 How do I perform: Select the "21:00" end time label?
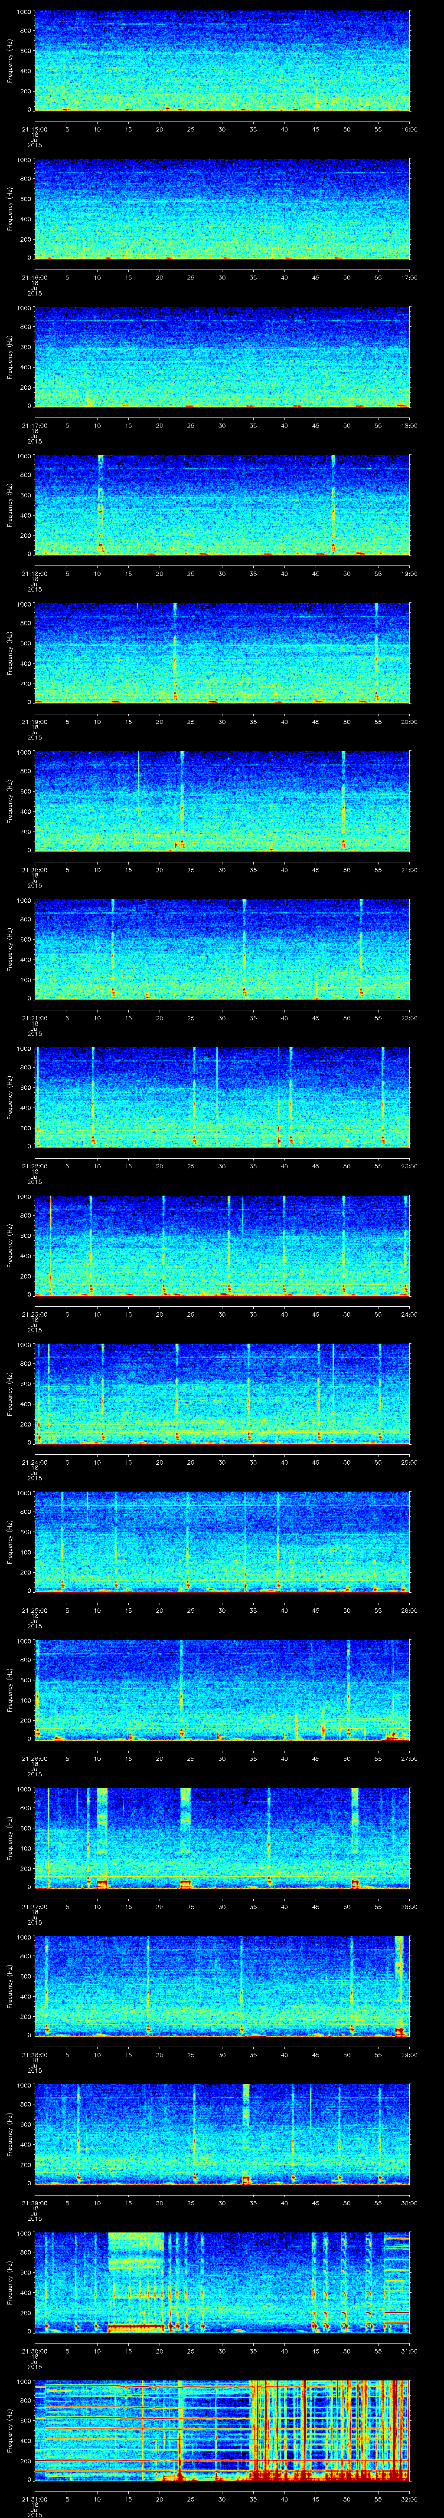click(x=410, y=870)
